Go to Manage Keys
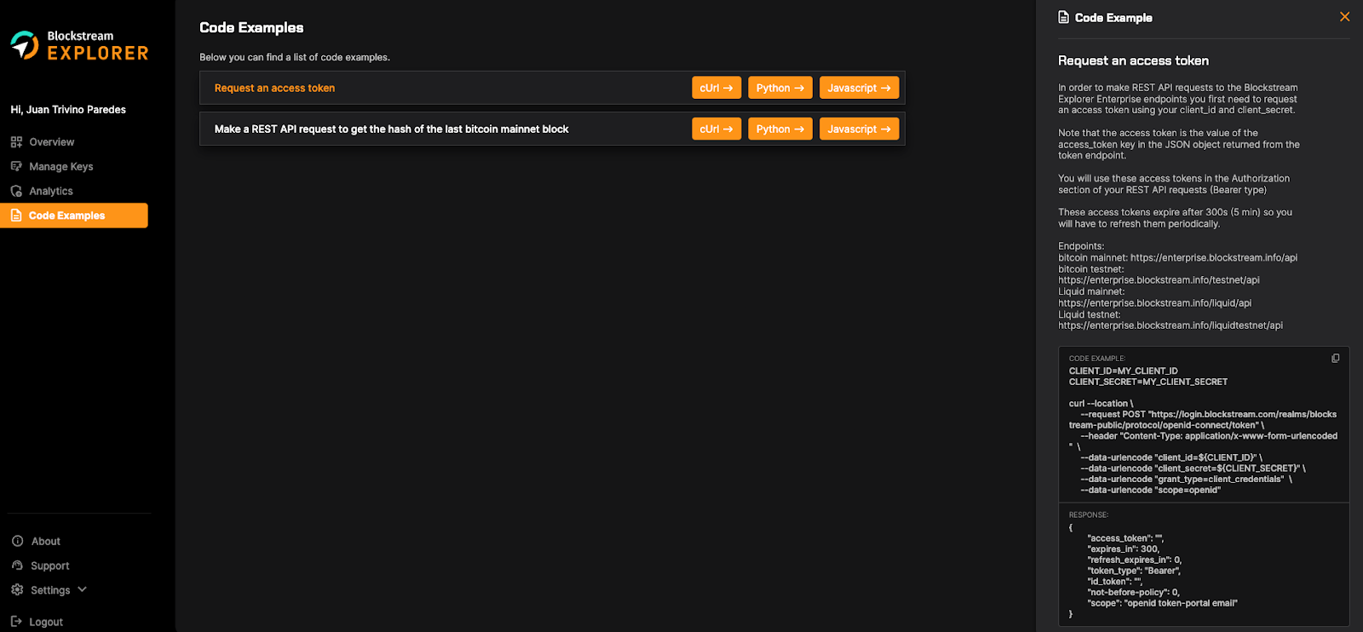 60,167
